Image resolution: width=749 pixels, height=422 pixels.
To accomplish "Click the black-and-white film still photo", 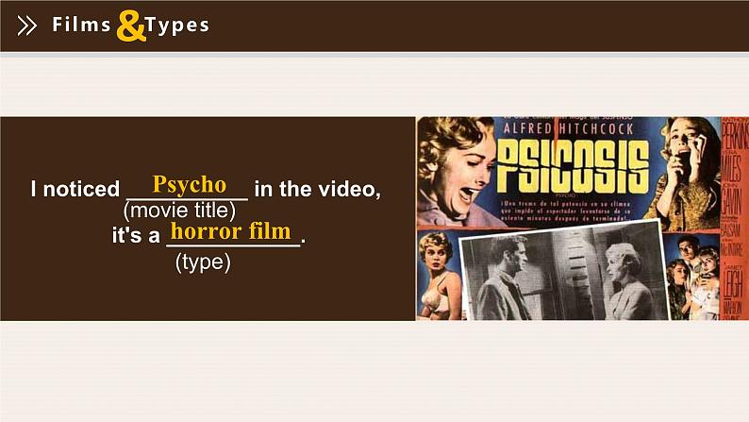I will pyautogui.click(x=564, y=273).
